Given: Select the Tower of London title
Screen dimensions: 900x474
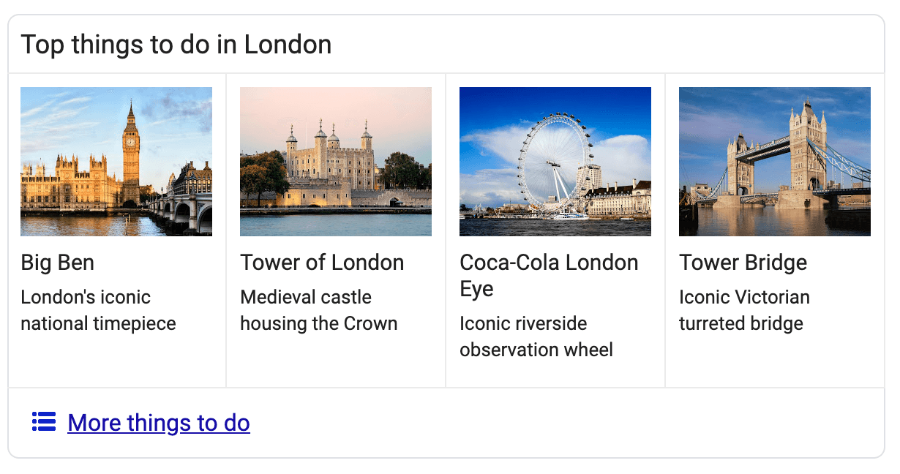Looking at the screenshot, I should (322, 263).
